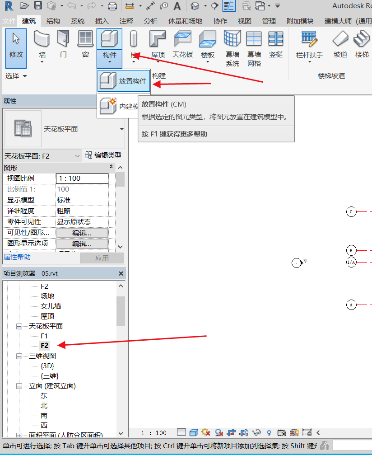The width and height of the screenshot is (372, 455).
Task: Toggle sun path icon in view control bar
Action: tap(206, 432)
